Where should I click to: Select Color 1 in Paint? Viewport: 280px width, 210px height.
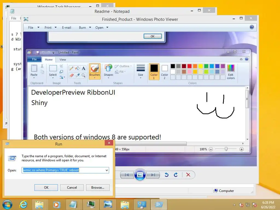click(x=154, y=72)
